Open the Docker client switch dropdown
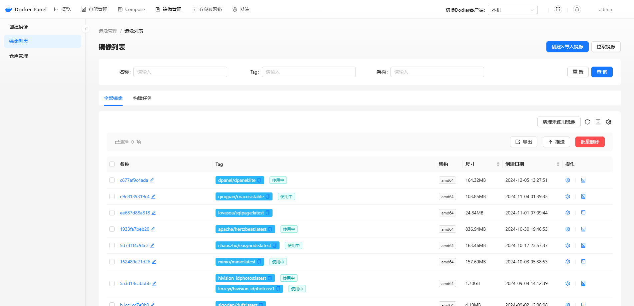The height and width of the screenshot is (306, 634). pyautogui.click(x=512, y=10)
